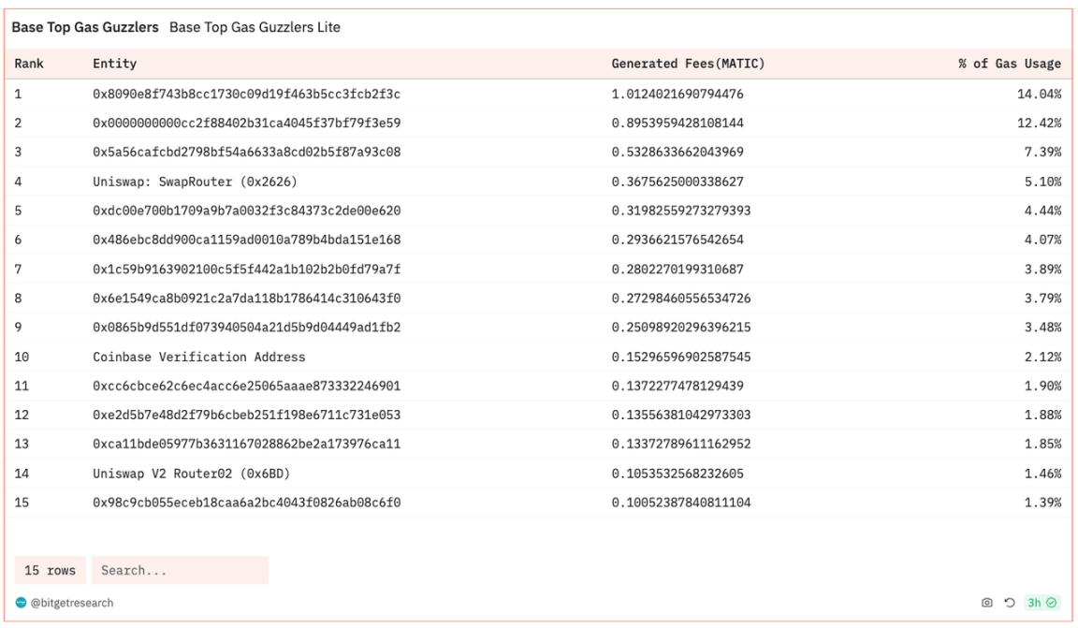Sort by the Rank column header
1078x628 pixels.
point(29,64)
